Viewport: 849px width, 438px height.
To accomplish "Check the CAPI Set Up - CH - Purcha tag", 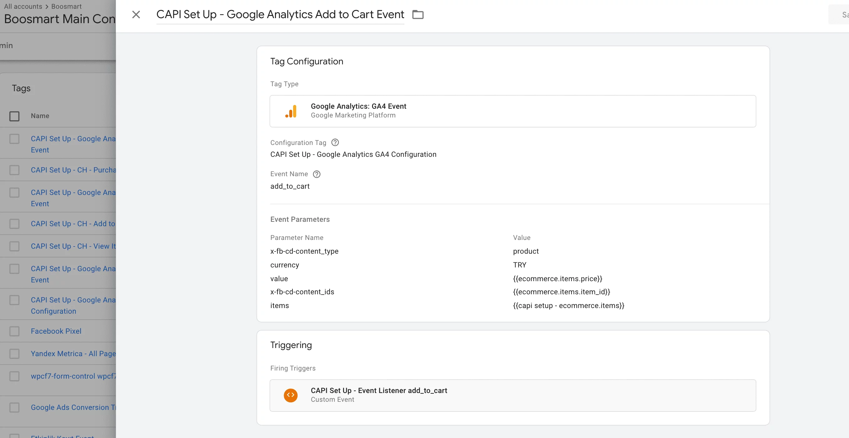I will [14, 170].
